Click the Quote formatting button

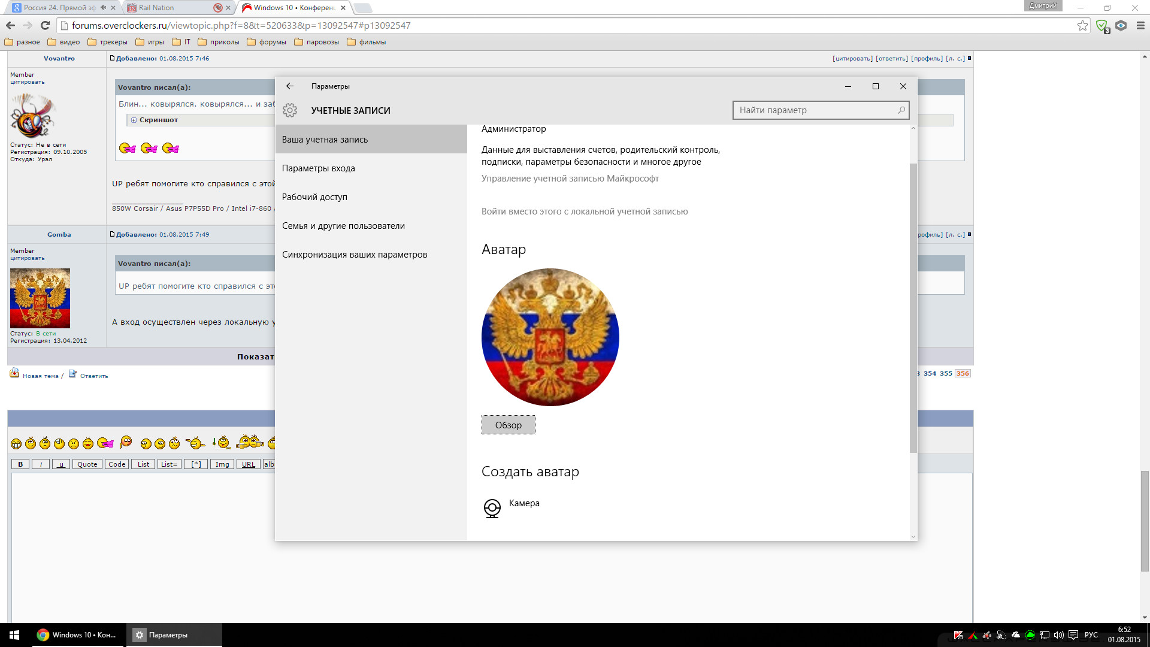pyautogui.click(x=87, y=464)
